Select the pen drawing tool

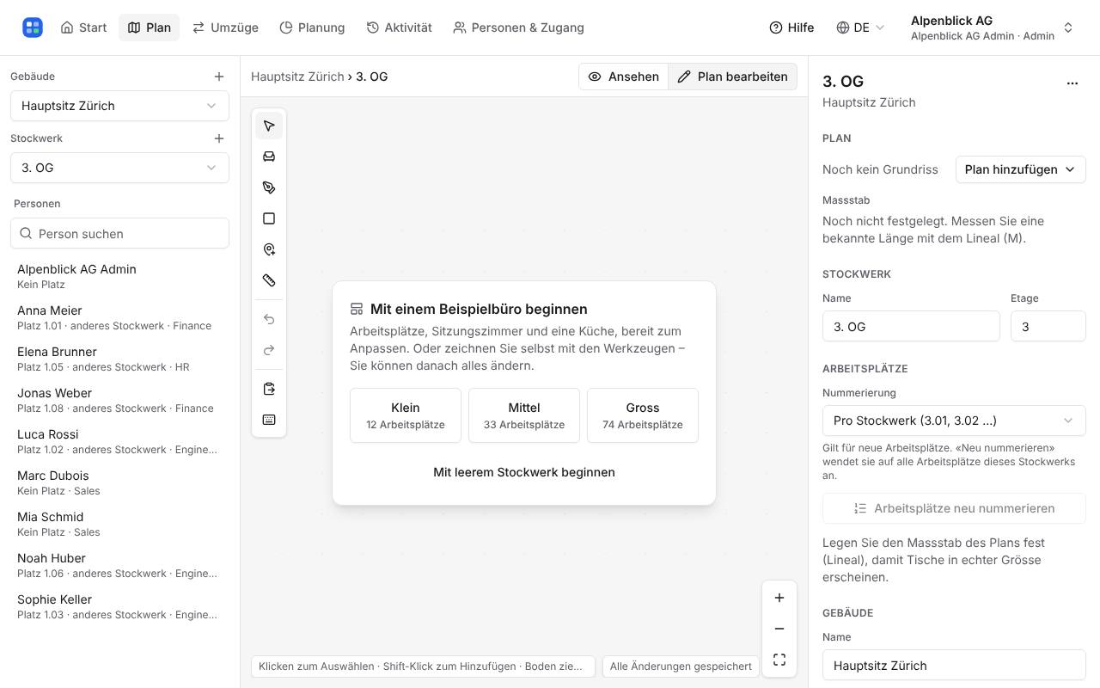pos(269,187)
